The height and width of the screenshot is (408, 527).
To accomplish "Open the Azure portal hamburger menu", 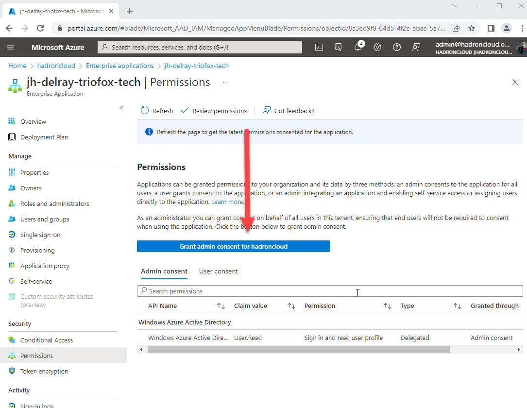I will click(x=10, y=48).
